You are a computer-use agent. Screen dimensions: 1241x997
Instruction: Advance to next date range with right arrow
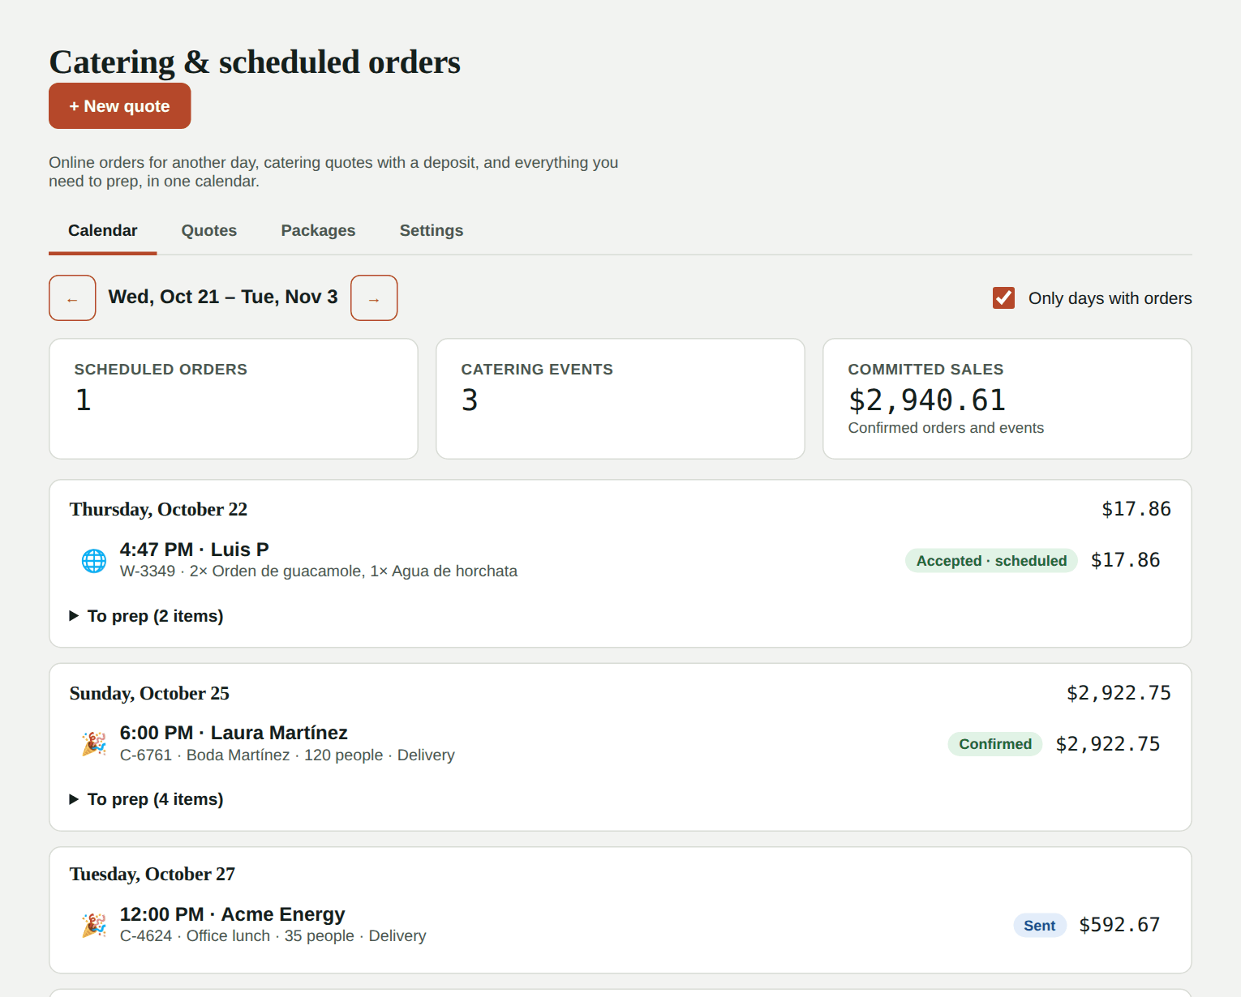(374, 298)
